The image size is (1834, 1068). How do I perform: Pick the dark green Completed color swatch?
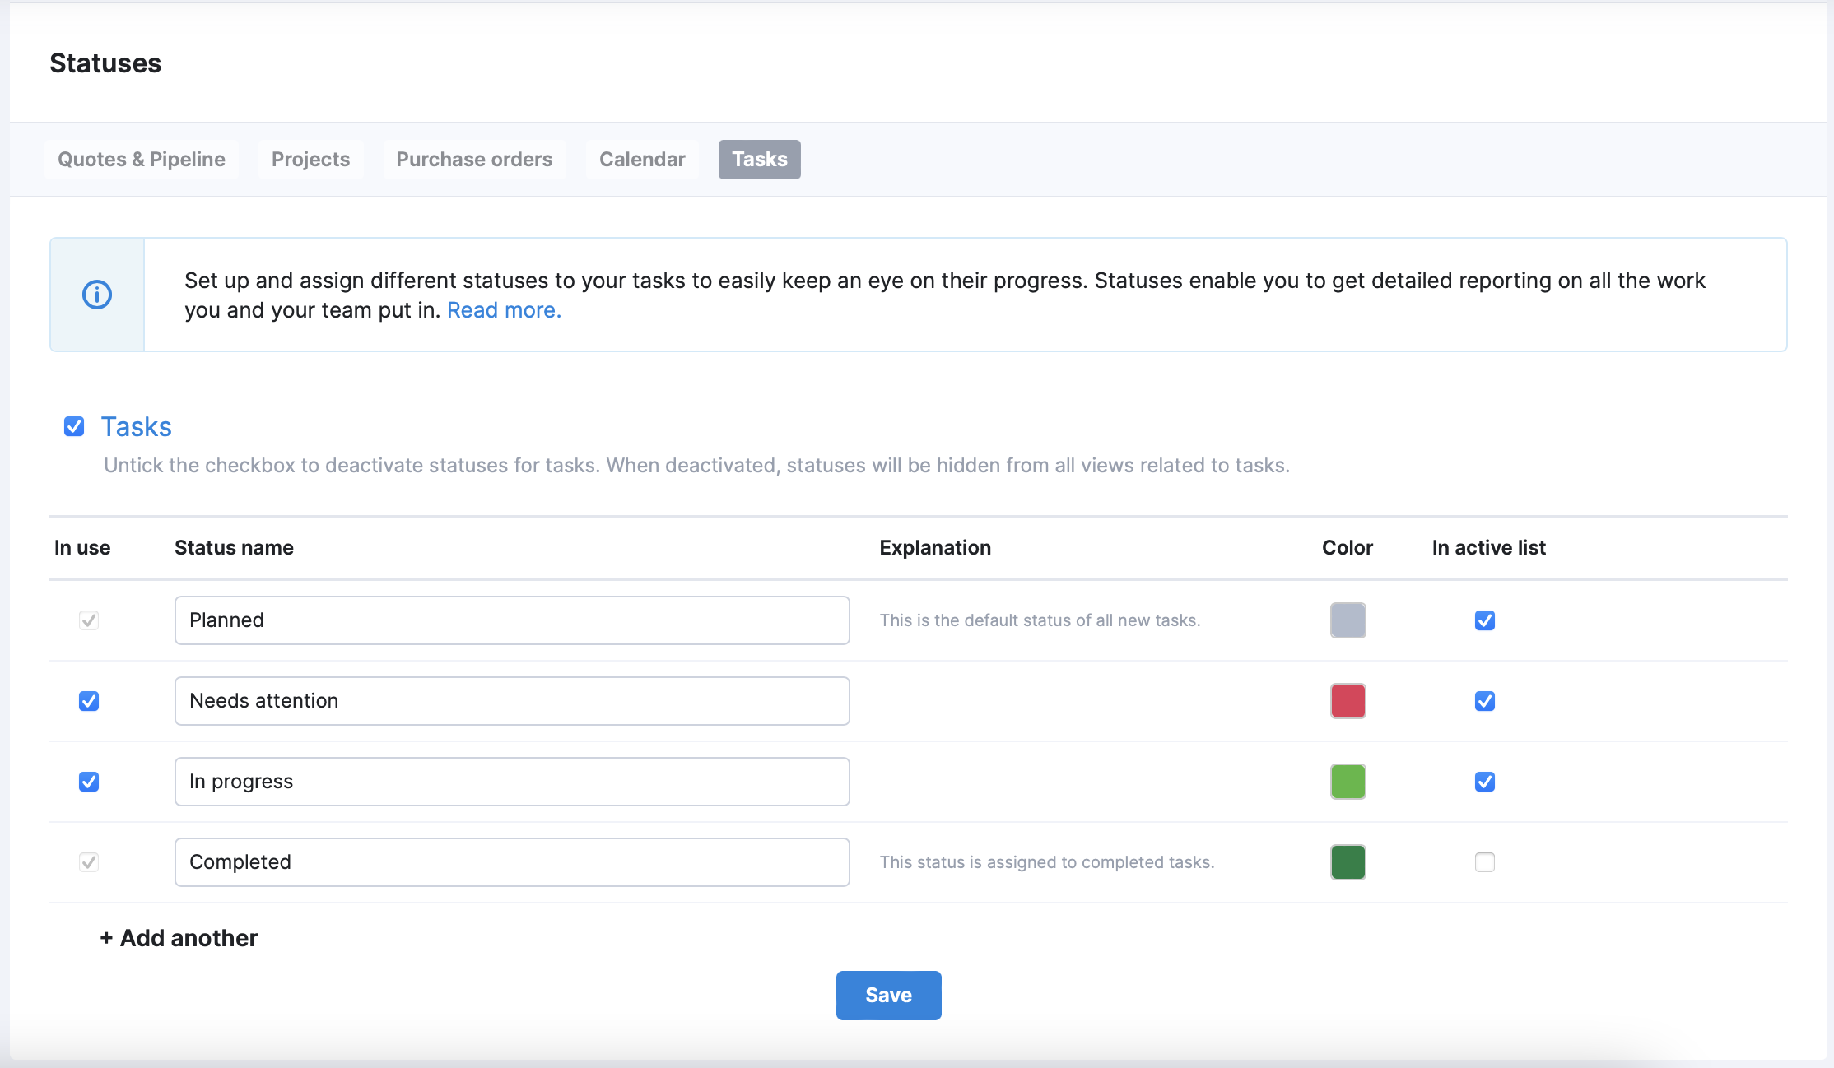pos(1348,862)
